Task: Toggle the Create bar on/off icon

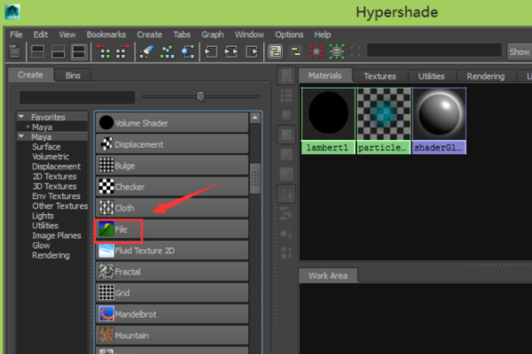Action: point(14,52)
